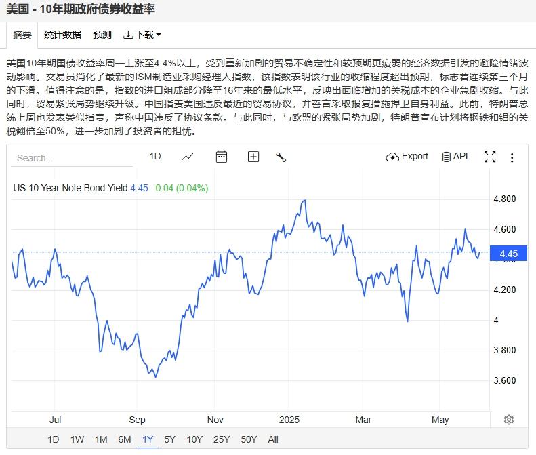Open the three-dot more options menu
Viewport: 536px width, 455px height.
(512, 157)
